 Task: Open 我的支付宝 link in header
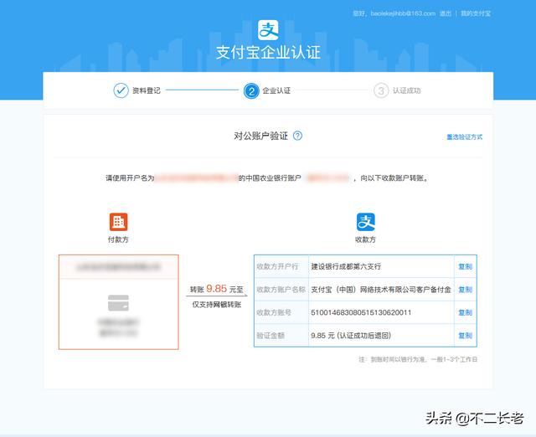pos(476,13)
